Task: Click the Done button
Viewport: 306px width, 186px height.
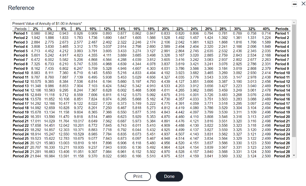Action: click(x=169, y=176)
